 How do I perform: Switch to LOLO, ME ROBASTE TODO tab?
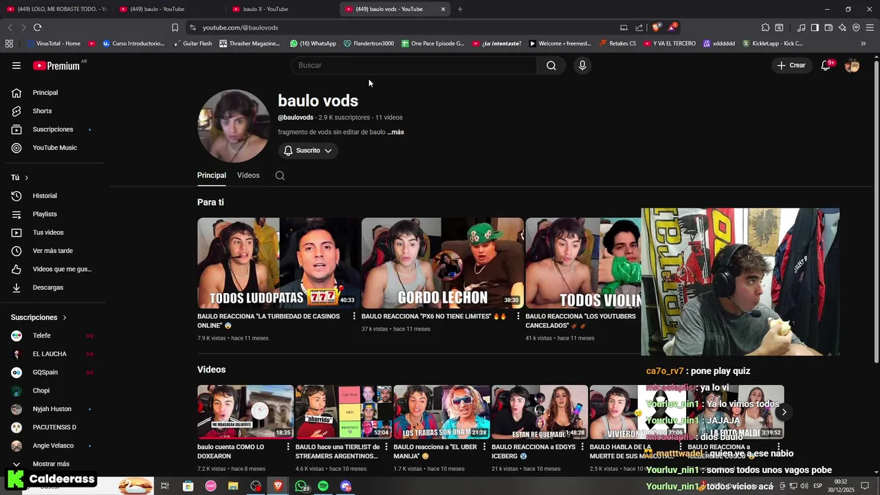coord(56,9)
